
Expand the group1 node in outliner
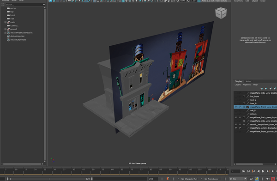[x=5, y=29]
